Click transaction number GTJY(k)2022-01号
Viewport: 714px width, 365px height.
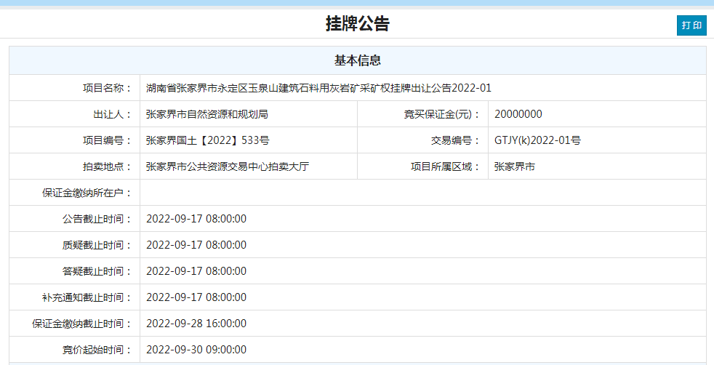pos(537,140)
